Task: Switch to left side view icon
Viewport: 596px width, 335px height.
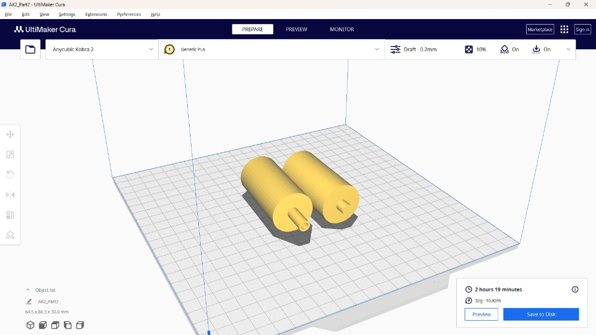Action: point(68,325)
